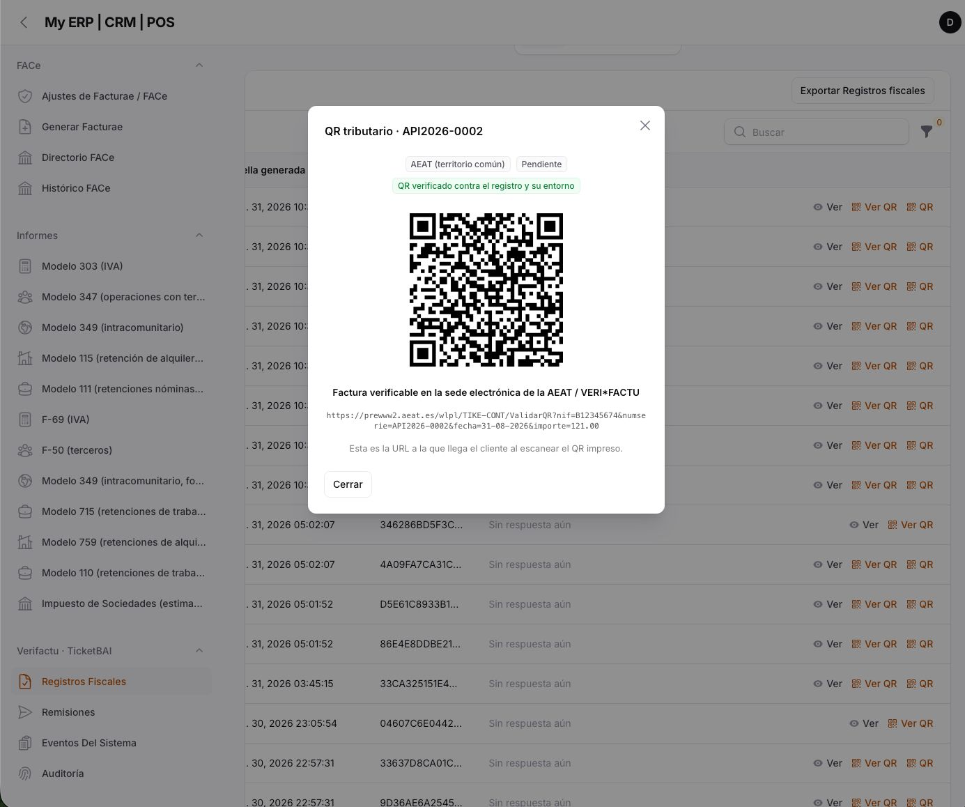Image resolution: width=965 pixels, height=807 pixels.
Task: Collapse the Informes sidebar section
Action: tap(199, 236)
